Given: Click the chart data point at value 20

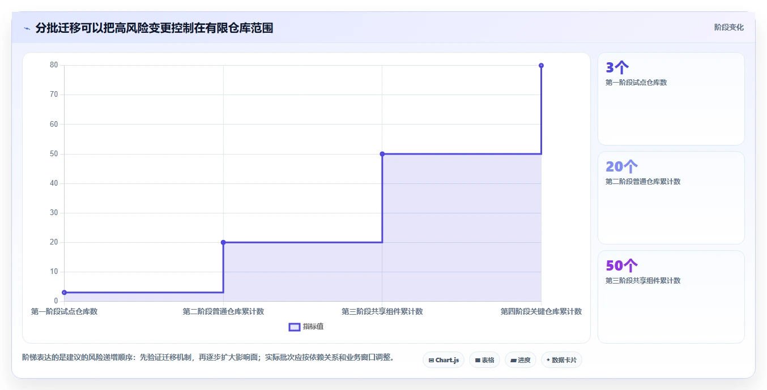Looking at the screenshot, I should [x=223, y=242].
